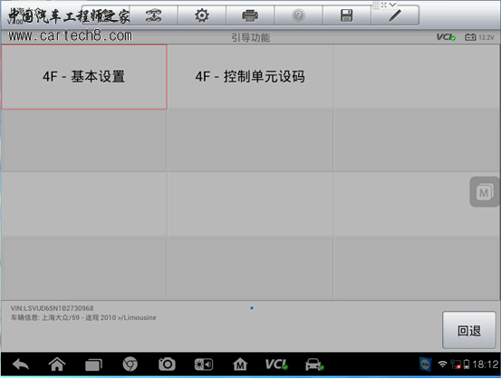Viewport: 501px width, 379px height.
Task: Open the settings gear in toolbar
Action: (202, 15)
